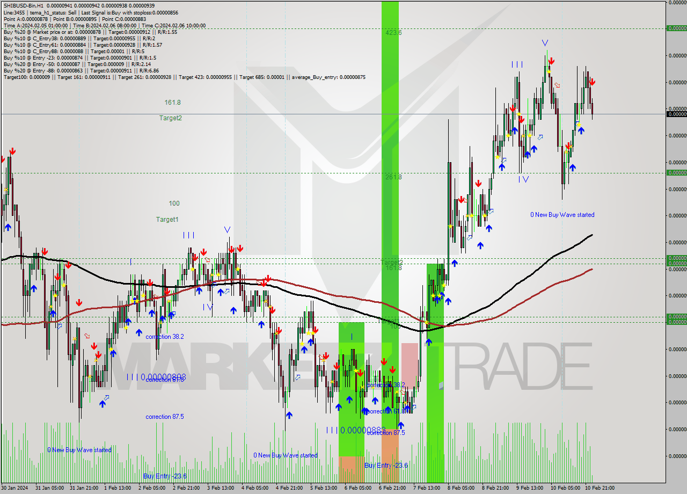
Task: Click the '1 Feb 13:00' time axis label
Action: pyautogui.click(x=118, y=488)
